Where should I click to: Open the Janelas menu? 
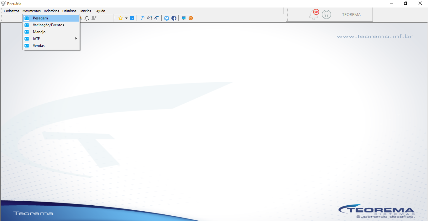pyautogui.click(x=86, y=11)
